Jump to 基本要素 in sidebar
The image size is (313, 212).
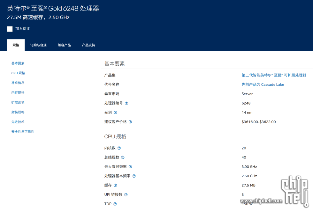pos(18,63)
